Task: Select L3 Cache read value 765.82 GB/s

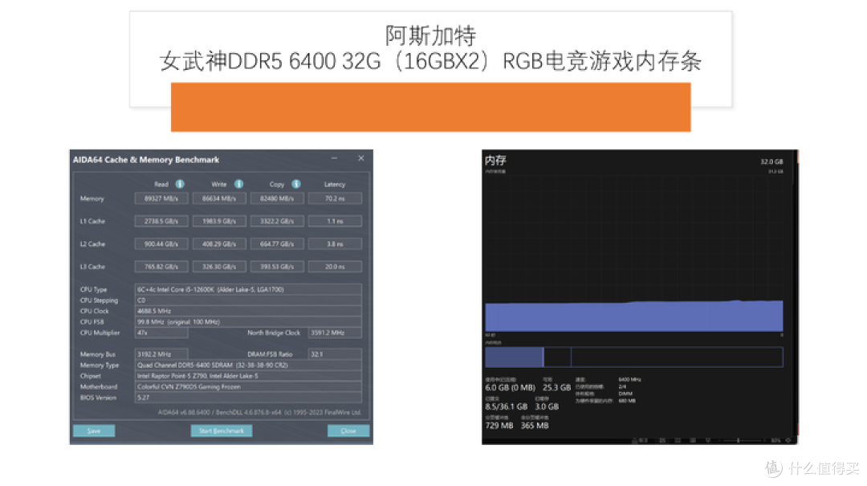Action: click(x=161, y=266)
